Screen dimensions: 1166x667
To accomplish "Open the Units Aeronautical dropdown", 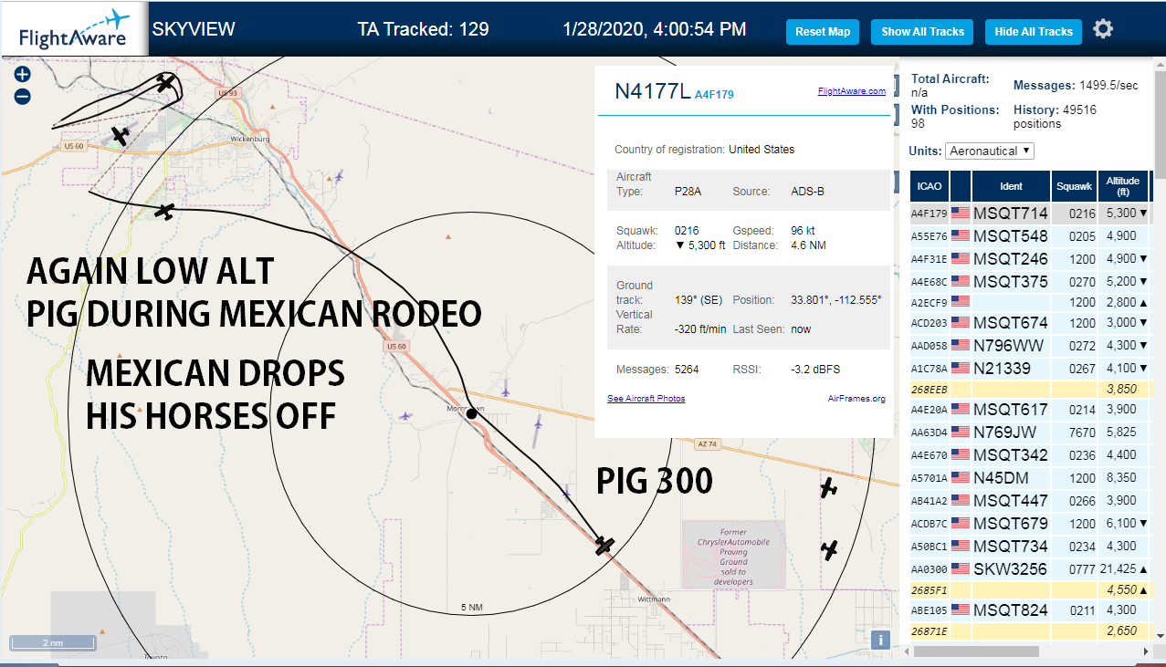I will [x=990, y=151].
